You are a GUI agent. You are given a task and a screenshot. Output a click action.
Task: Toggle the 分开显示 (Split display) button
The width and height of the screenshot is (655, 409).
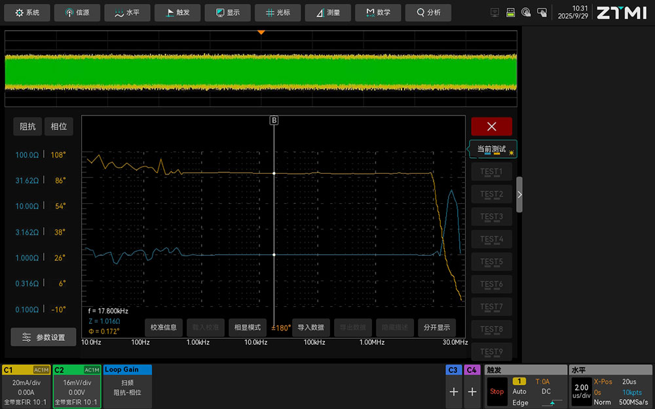[436, 328]
